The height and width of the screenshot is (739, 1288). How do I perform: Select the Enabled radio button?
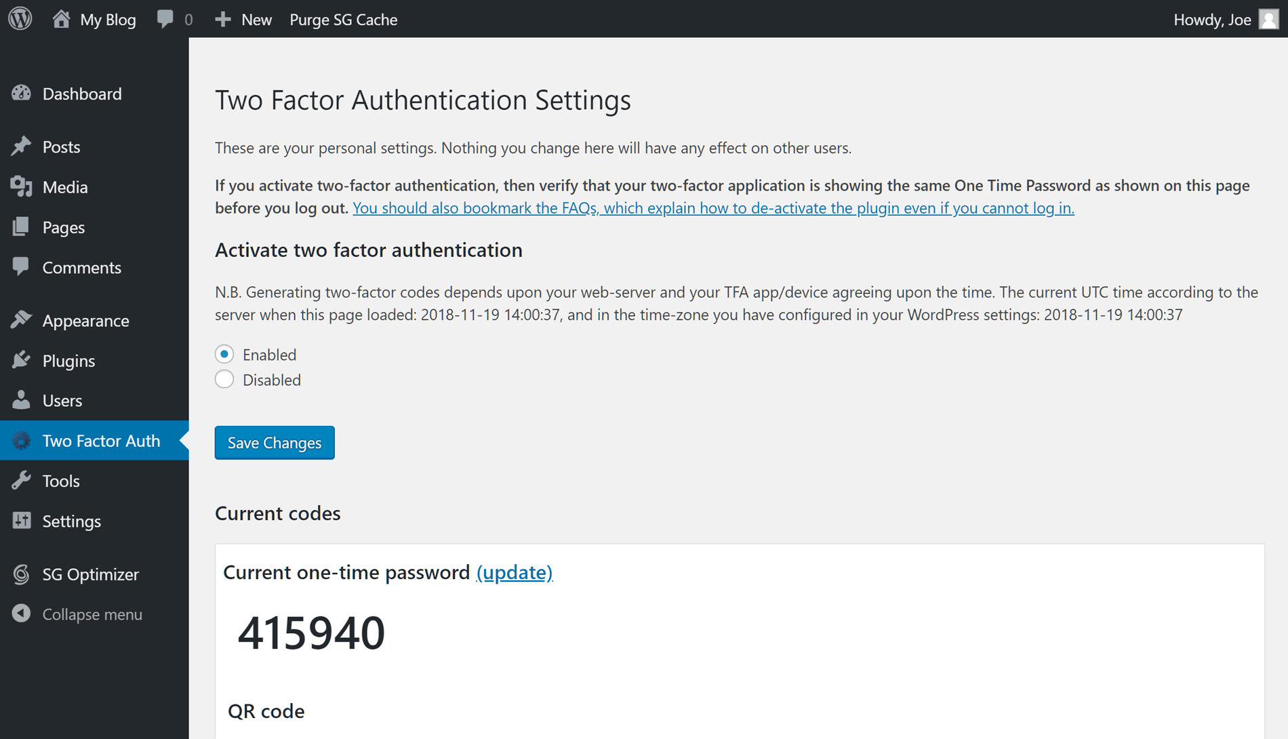point(224,354)
